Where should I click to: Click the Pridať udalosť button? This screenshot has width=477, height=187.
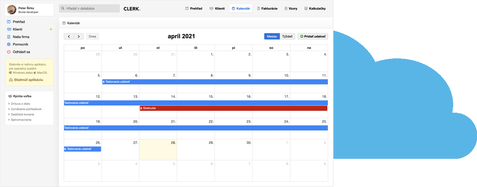pyautogui.click(x=313, y=36)
